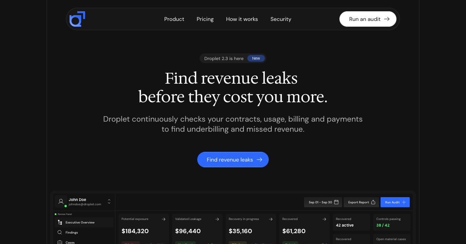Open the Product menu item
This screenshot has height=244, width=466.
click(174, 19)
